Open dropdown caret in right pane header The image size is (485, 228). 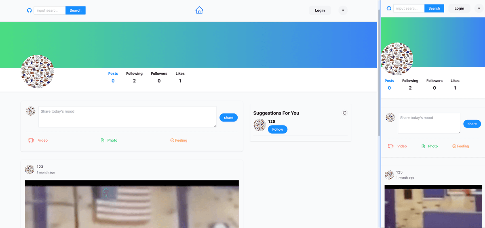click(x=479, y=8)
